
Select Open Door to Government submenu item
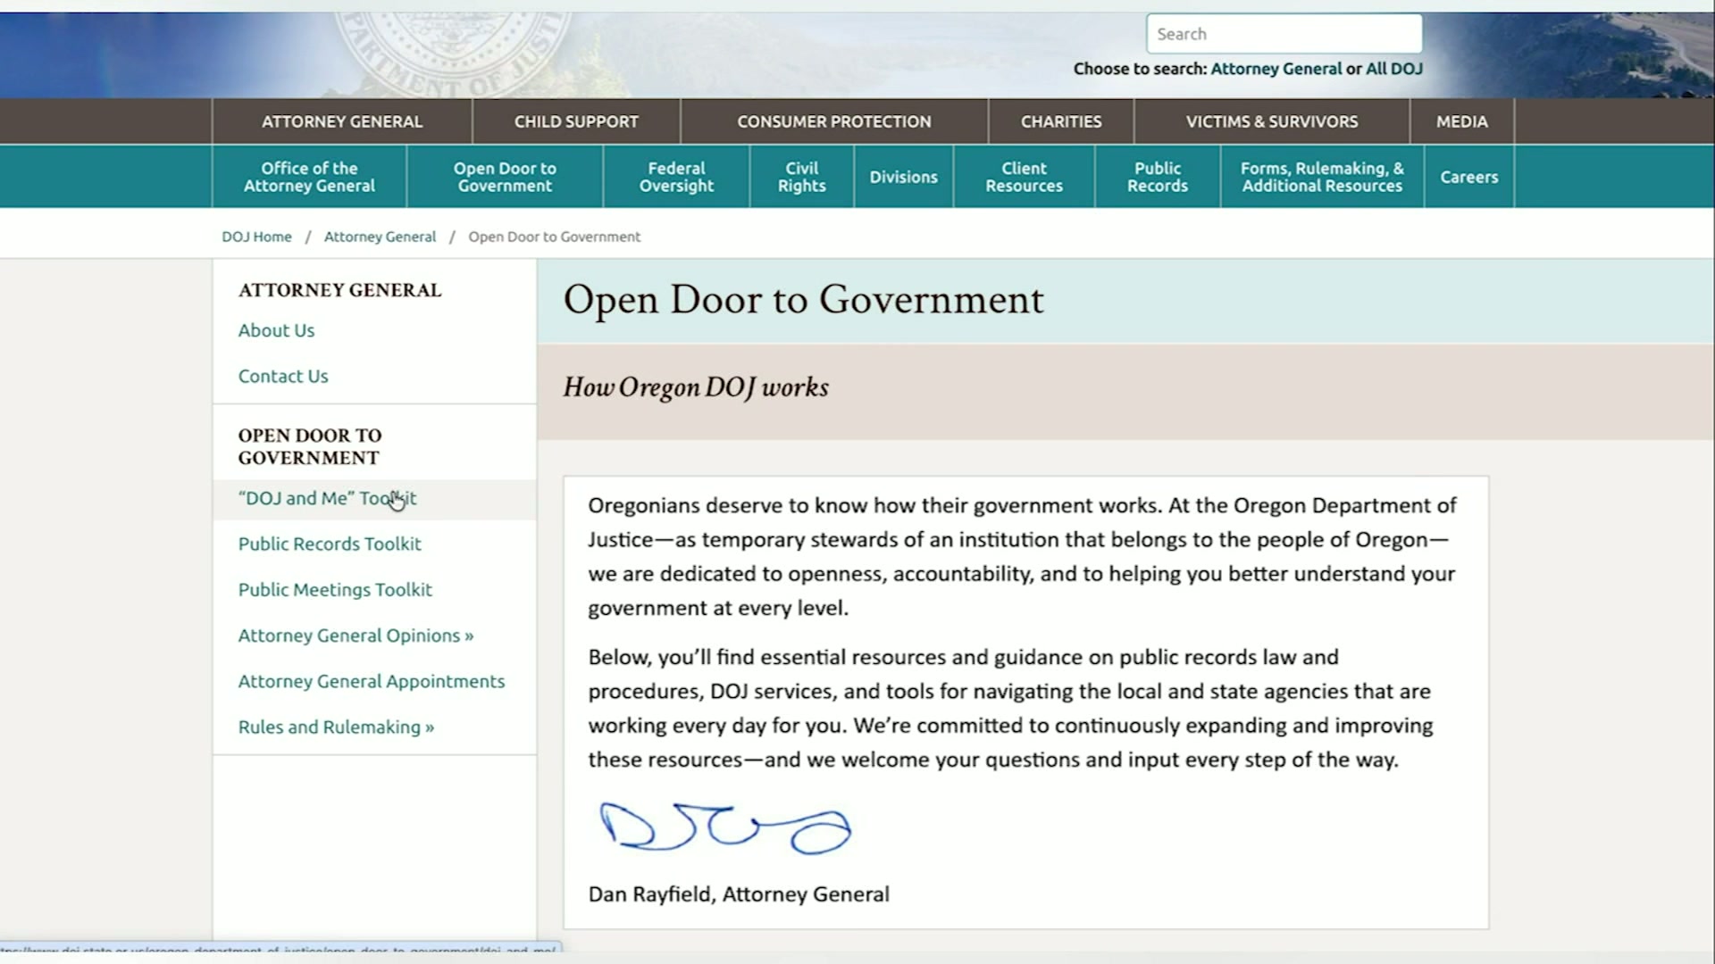(505, 177)
